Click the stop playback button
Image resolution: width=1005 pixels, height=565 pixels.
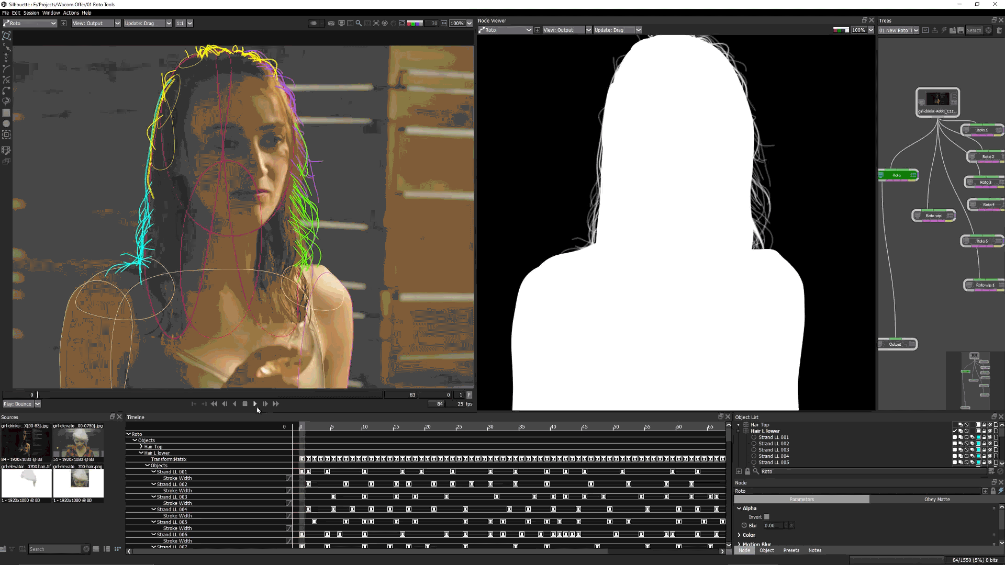click(x=244, y=404)
